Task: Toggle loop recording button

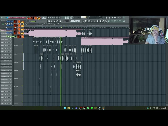Action: [60, 18]
